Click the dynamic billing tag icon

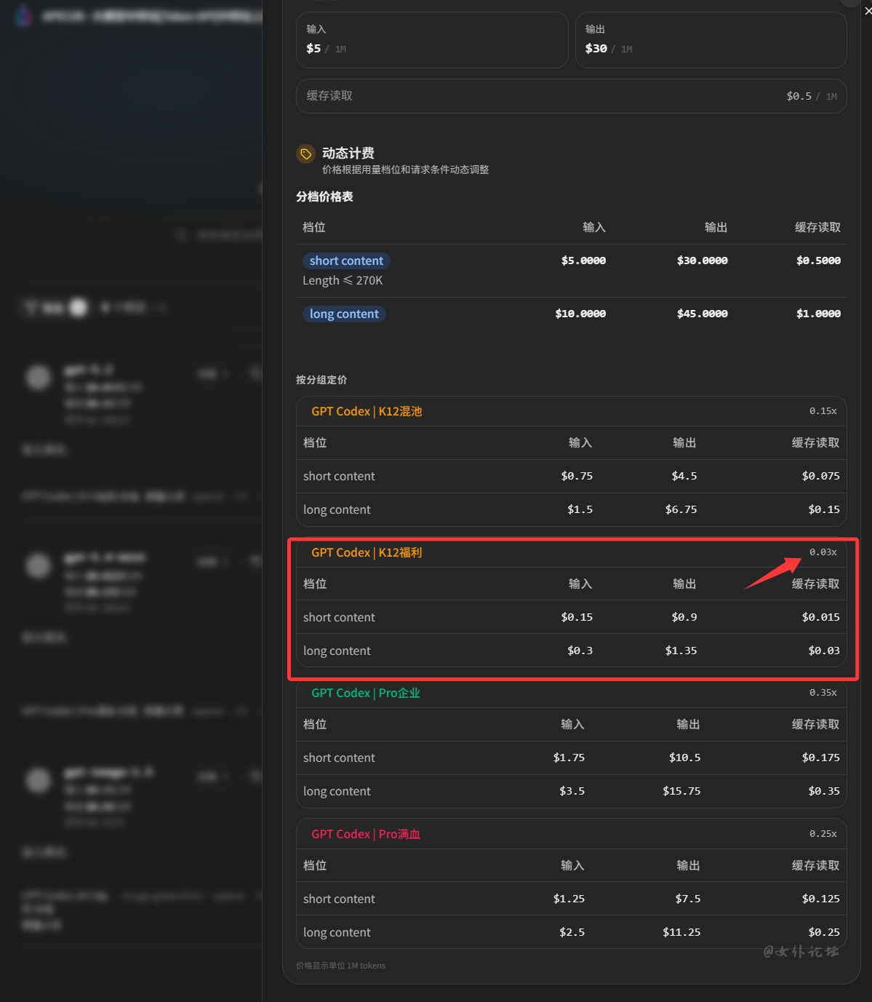(x=305, y=154)
